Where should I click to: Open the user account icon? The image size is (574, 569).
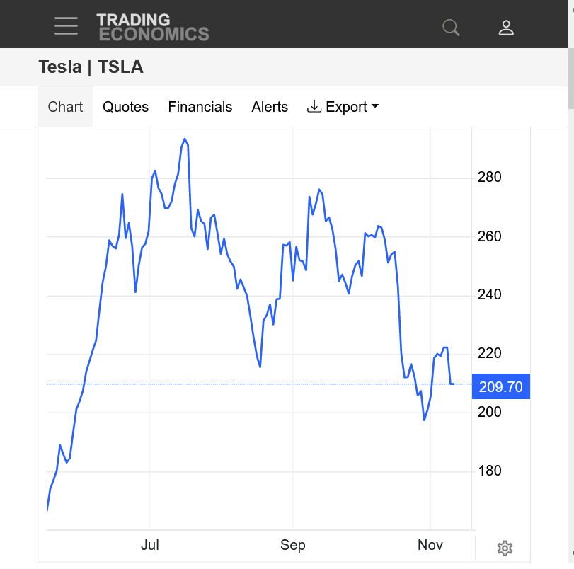click(x=506, y=28)
